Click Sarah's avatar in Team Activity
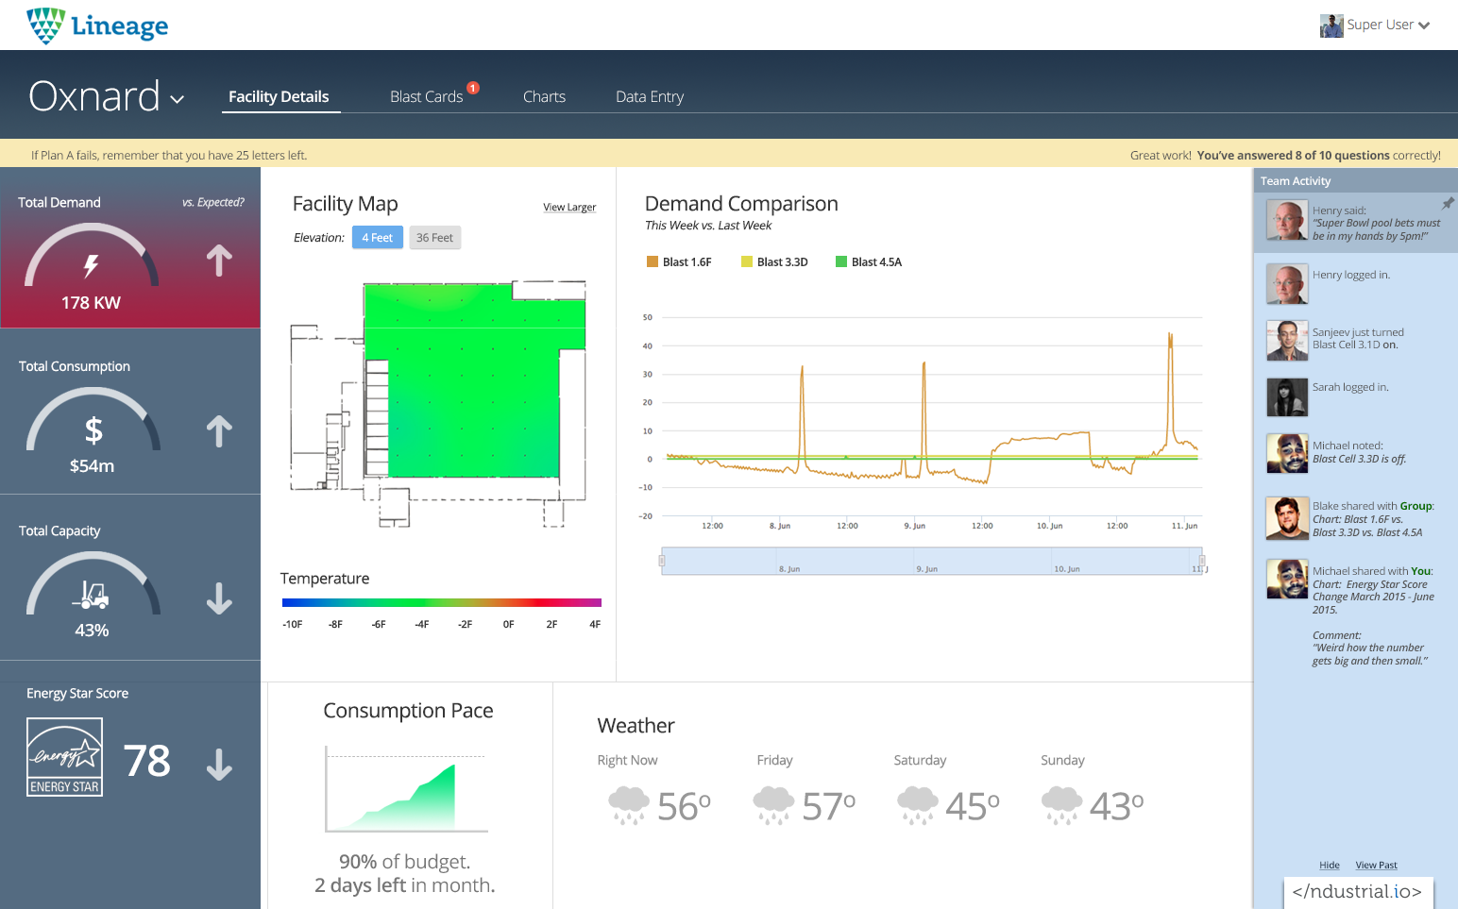 click(x=1286, y=397)
